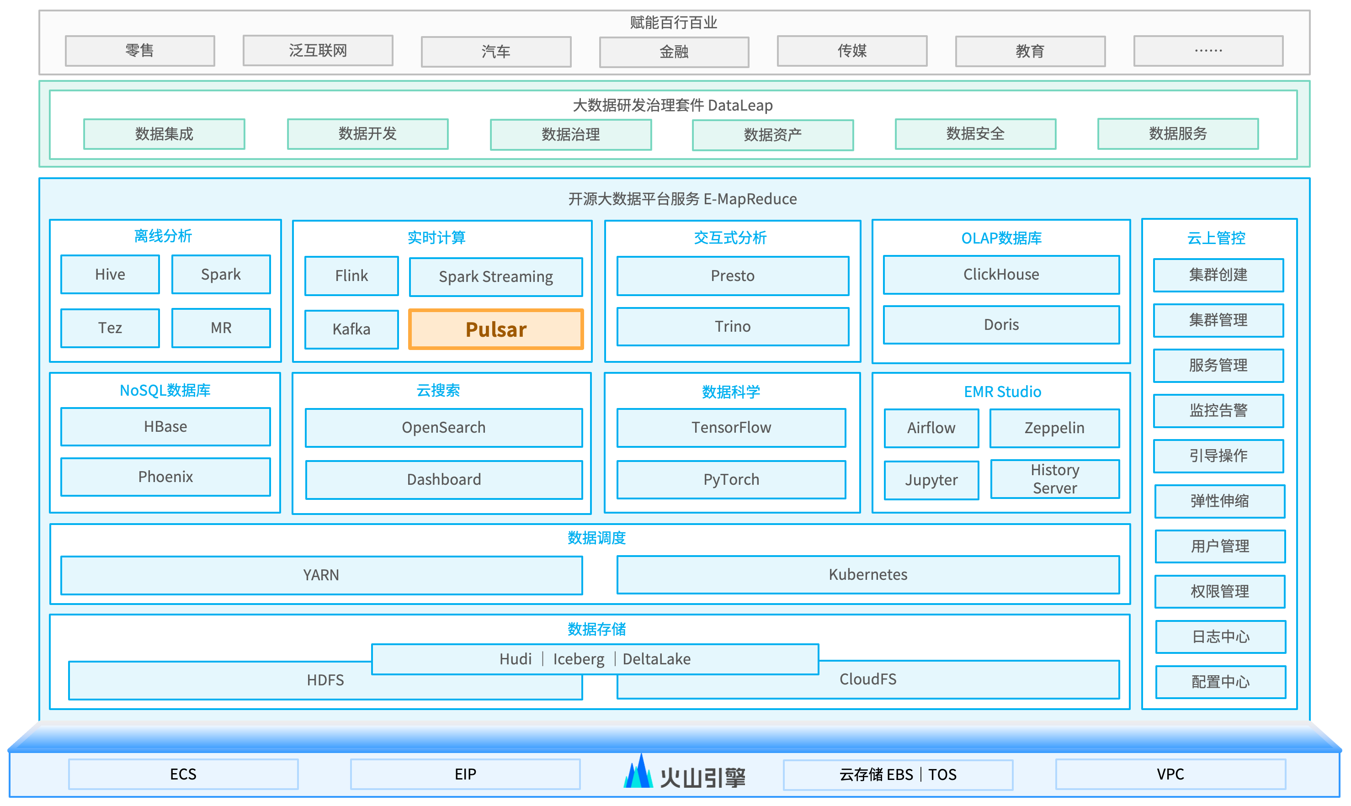Click the OpenSearch box

443,427
